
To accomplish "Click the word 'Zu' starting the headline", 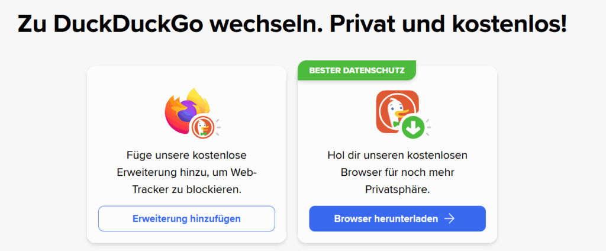I will tap(32, 24).
